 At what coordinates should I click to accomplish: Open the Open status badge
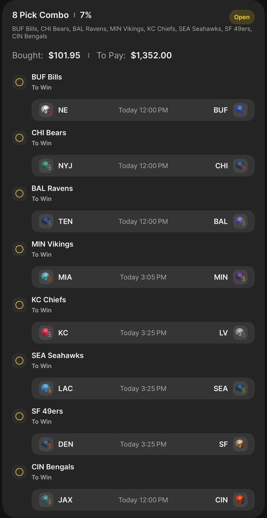[242, 17]
